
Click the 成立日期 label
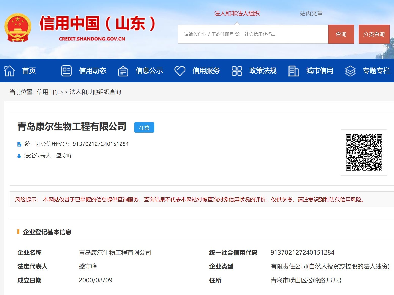point(30,280)
